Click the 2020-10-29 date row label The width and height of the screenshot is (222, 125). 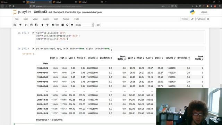pyautogui.click(x=42, y=114)
